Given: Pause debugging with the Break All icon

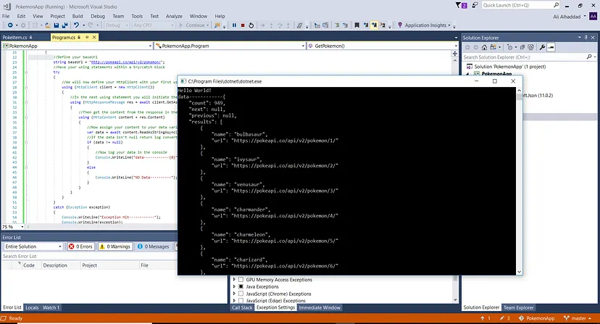Looking at the screenshot, I should click(x=234, y=25).
